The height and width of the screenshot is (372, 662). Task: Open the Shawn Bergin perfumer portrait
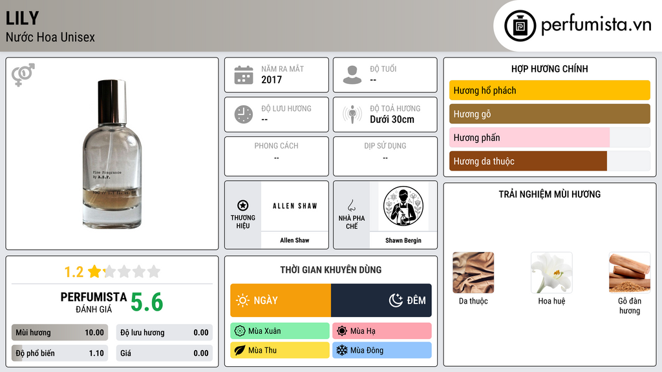[x=403, y=206]
